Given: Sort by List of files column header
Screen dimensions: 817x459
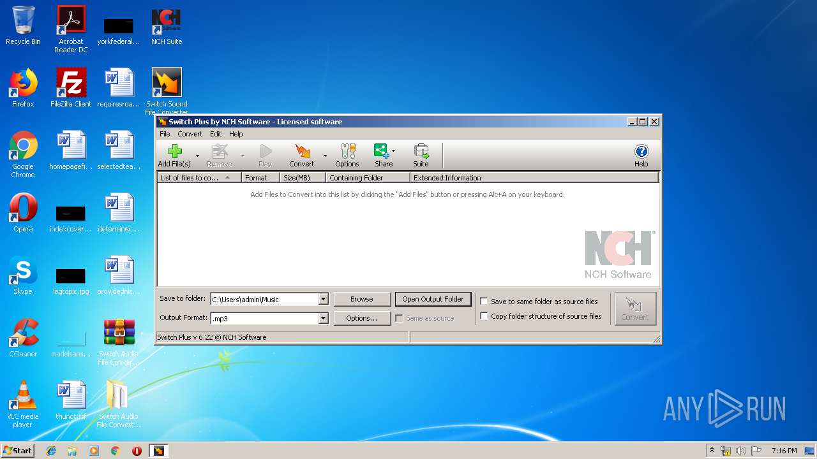Looking at the screenshot, I should click(x=199, y=178).
